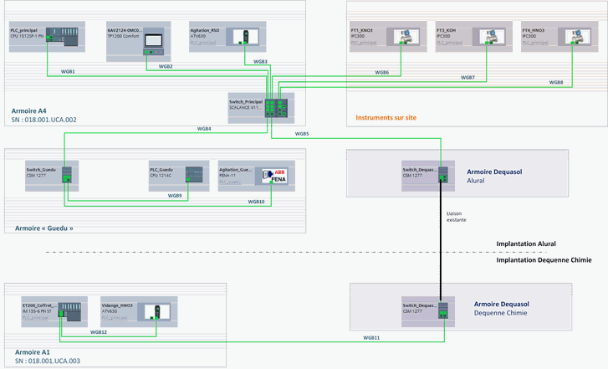Click the WGB12 cable label
Image resolution: width=608 pixels, height=369 pixels.
[x=99, y=332]
